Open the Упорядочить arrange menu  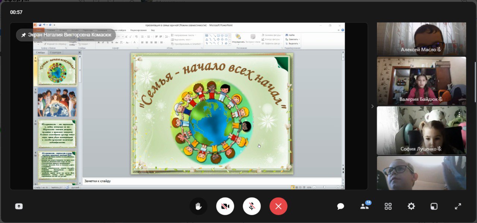click(x=238, y=38)
